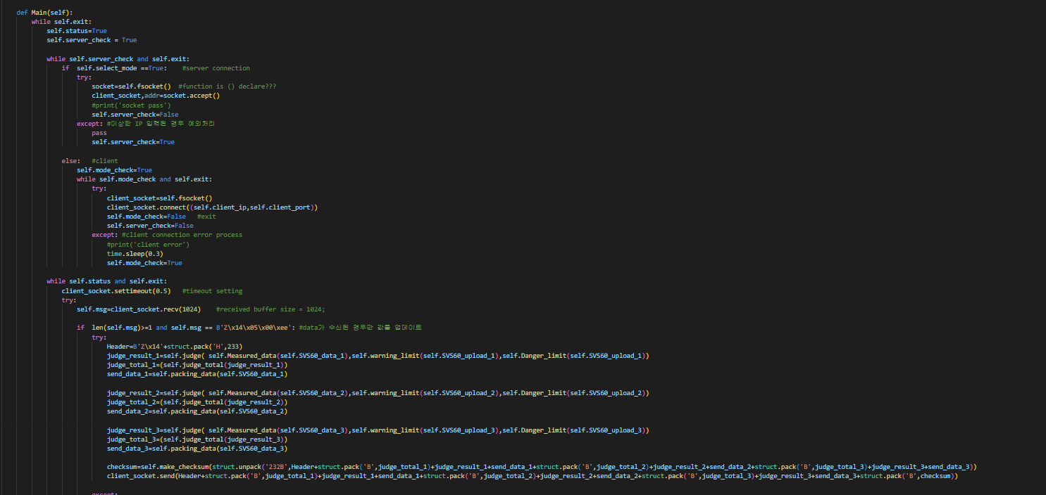This screenshot has width=1046, height=495.
Task: Click the '#client connection error process' comment
Action: coord(182,235)
